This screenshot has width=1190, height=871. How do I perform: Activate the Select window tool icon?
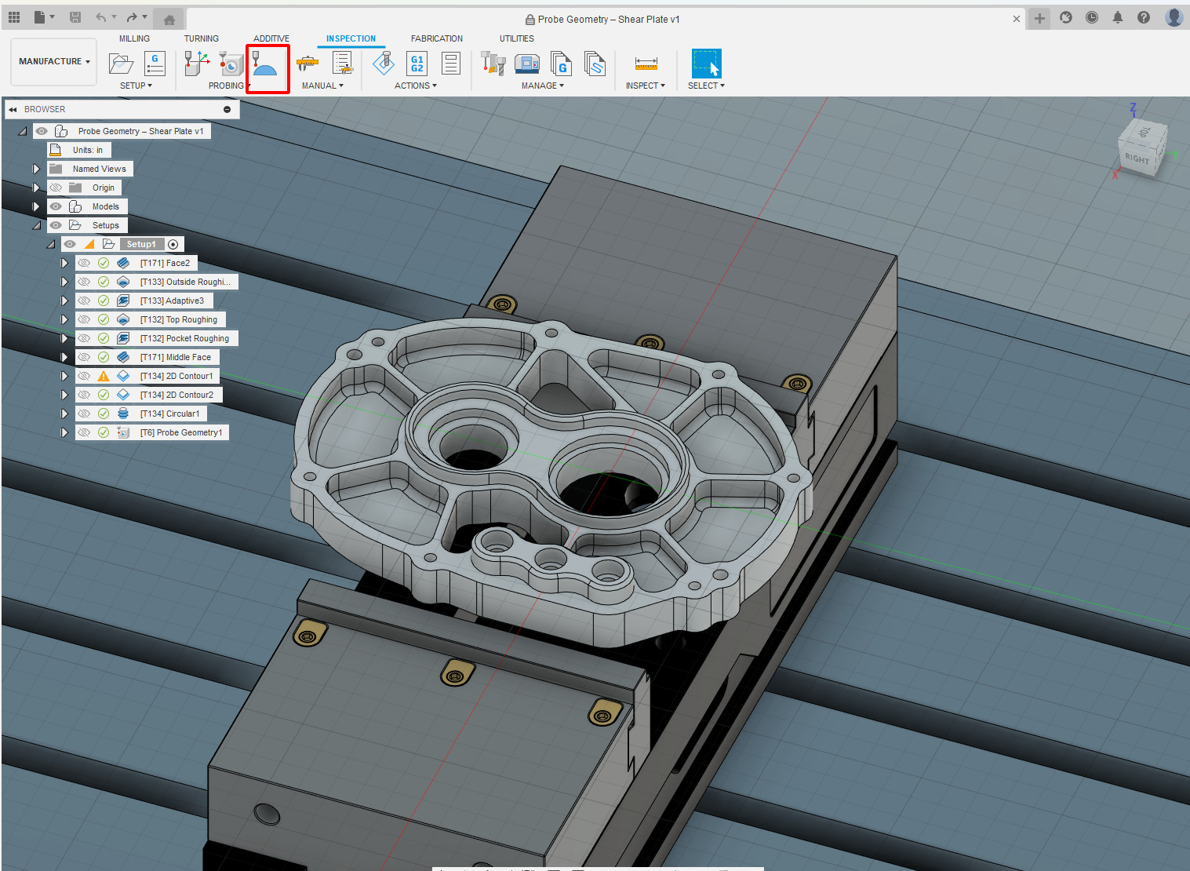click(706, 63)
